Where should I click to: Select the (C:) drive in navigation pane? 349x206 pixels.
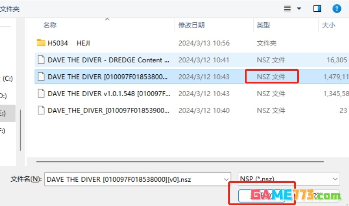pos(8,78)
